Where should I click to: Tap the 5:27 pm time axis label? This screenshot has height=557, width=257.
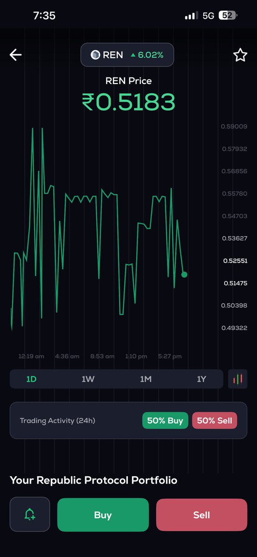(x=170, y=356)
